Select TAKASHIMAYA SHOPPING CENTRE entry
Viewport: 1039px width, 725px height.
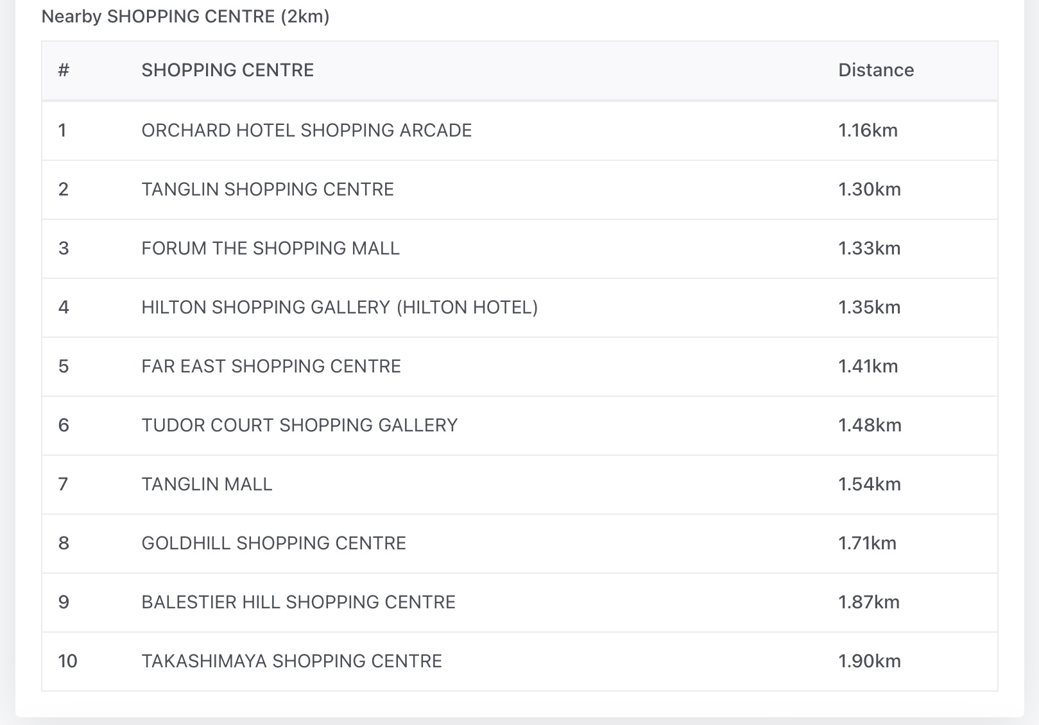291,661
